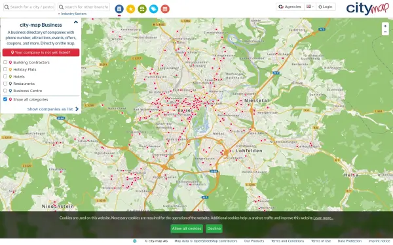Click blue pin beside Business Centre
The height and width of the screenshot is (245, 393).
10,91
